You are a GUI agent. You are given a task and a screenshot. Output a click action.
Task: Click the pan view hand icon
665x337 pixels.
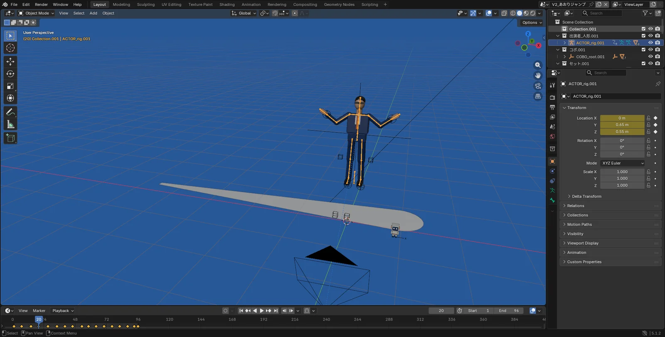(x=538, y=76)
